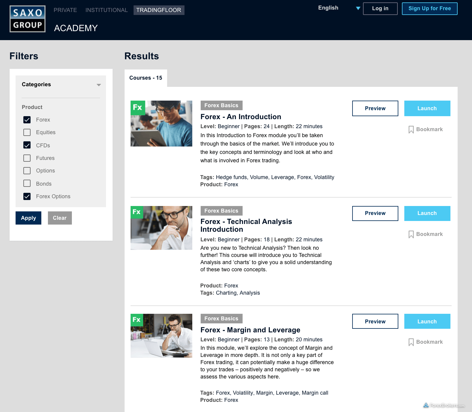Click the Log in button
The width and height of the screenshot is (472, 412).
(380, 9)
